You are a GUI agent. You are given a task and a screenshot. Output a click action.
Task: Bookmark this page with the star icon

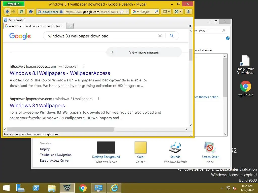122,12
